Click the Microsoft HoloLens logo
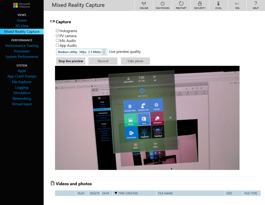The width and height of the screenshot is (265, 205). coord(22,5)
